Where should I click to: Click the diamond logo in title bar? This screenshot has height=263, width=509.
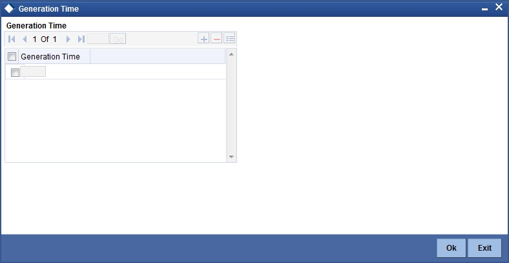tap(10, 8)
